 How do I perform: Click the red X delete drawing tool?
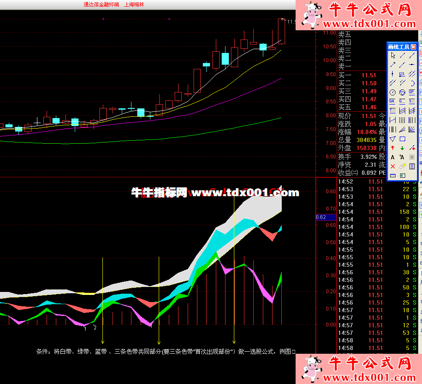pos(393,166)
